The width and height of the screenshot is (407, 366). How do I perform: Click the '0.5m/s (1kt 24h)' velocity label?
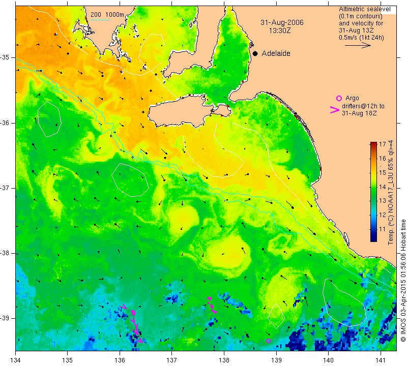[x=361, y=37]
